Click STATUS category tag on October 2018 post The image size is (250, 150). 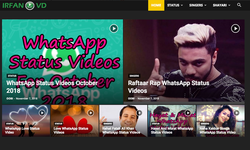pyautogui.click(x=12, y=76)
